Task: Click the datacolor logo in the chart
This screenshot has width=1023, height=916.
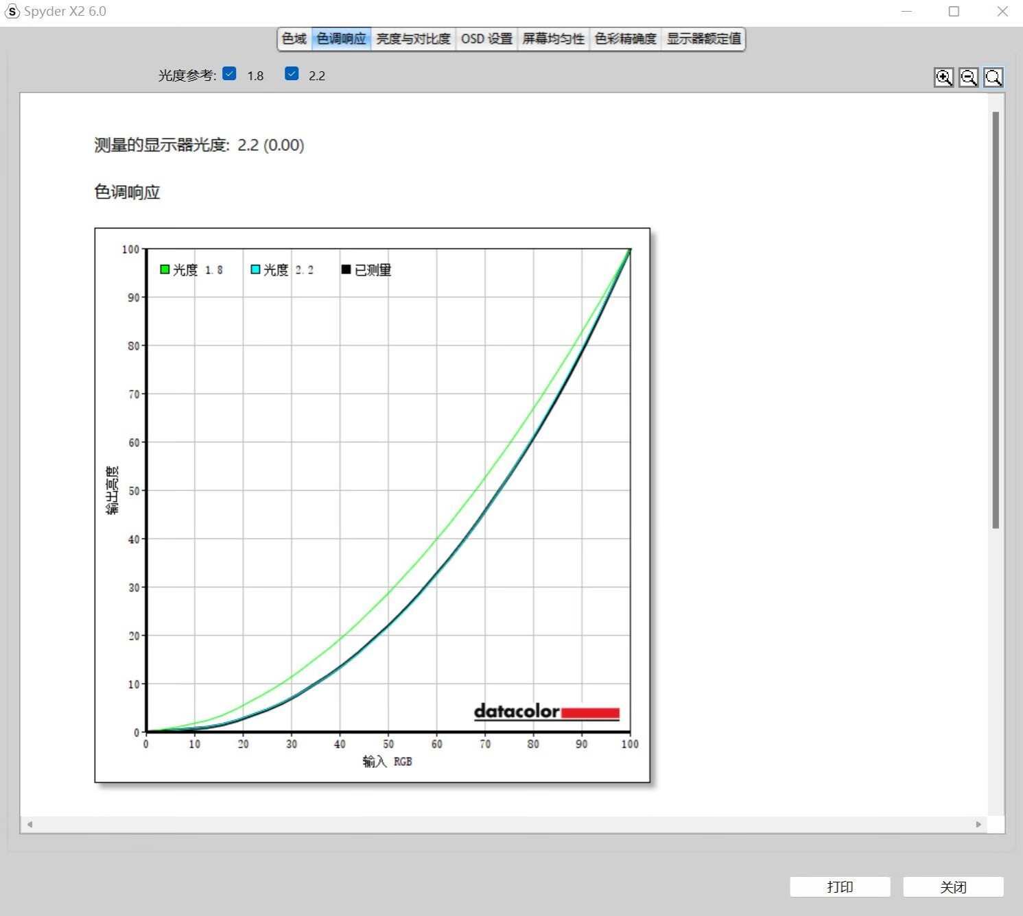Action: [547, 712]
